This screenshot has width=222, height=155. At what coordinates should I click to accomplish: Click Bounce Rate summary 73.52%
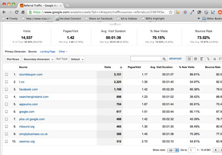(x=203, y=37)
